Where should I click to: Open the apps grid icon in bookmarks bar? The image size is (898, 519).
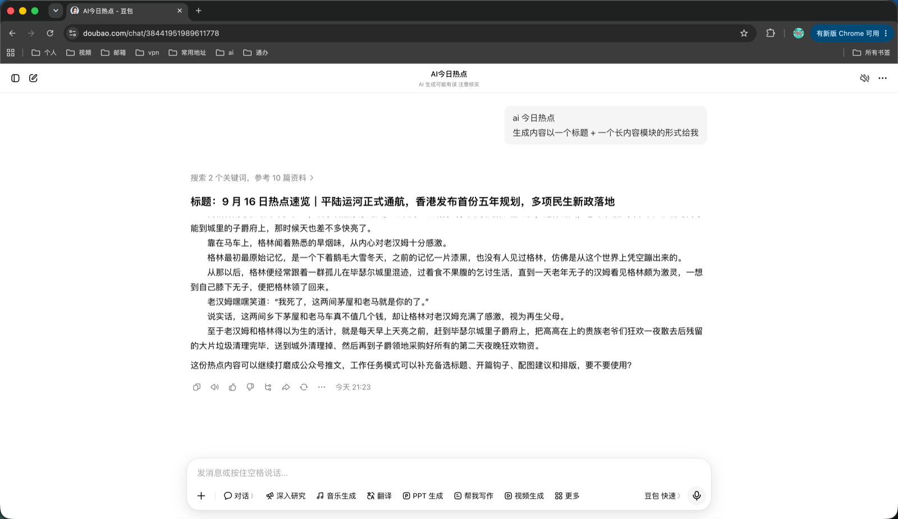pos(11,52)
